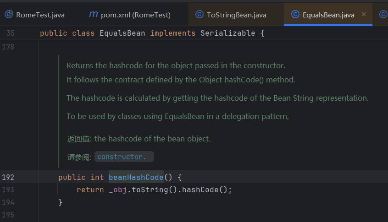The height and width of the screenshot is (222, 388).
Task: Close the EqualsBean.java tab
Action: click(364, 15)
